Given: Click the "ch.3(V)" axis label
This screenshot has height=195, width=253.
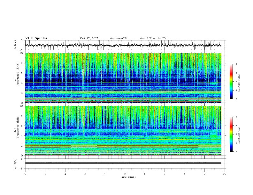Looking at the screenshot, I should [x=15, y=163].
